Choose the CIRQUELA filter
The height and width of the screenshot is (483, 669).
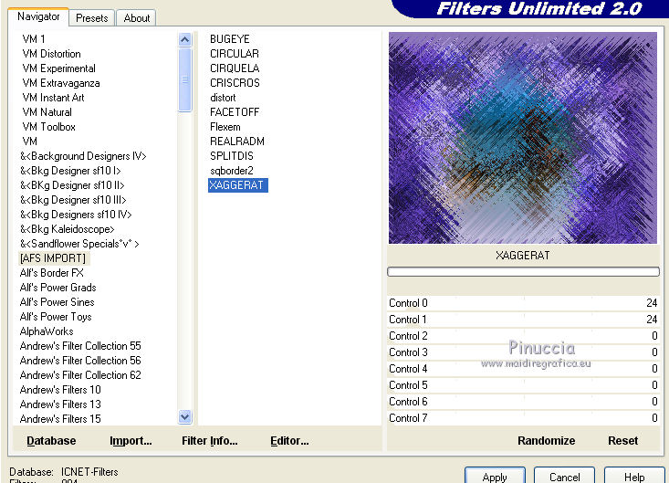pos(235,68)
